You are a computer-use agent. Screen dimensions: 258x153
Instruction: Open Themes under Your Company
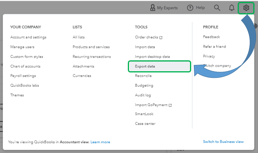click(x=17, y=95)
